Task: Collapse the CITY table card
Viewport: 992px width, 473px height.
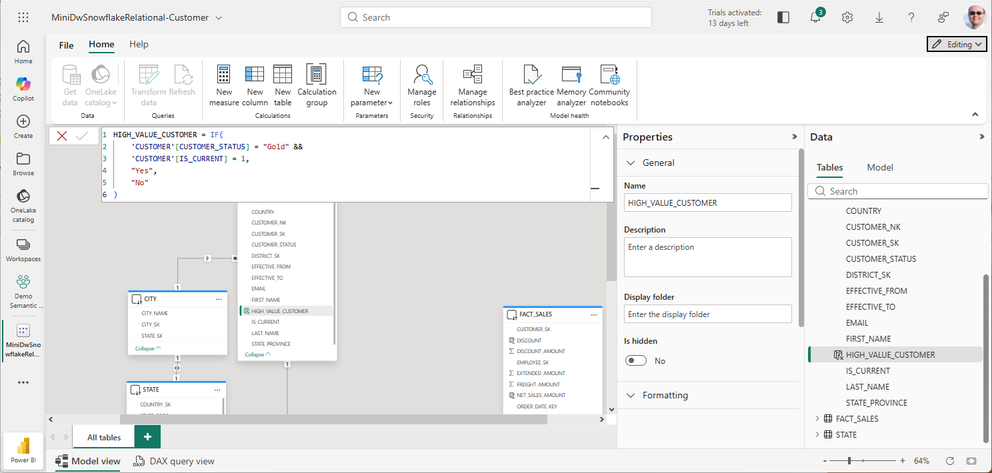Action: 147,348
